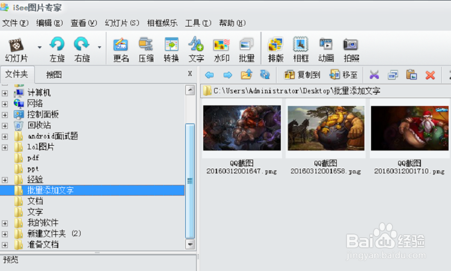
Task: Click the 更名 rename tool
Action: (121, 49)
